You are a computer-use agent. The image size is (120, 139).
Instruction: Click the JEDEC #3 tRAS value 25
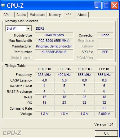pyautogui.click(x=84, y=97)
